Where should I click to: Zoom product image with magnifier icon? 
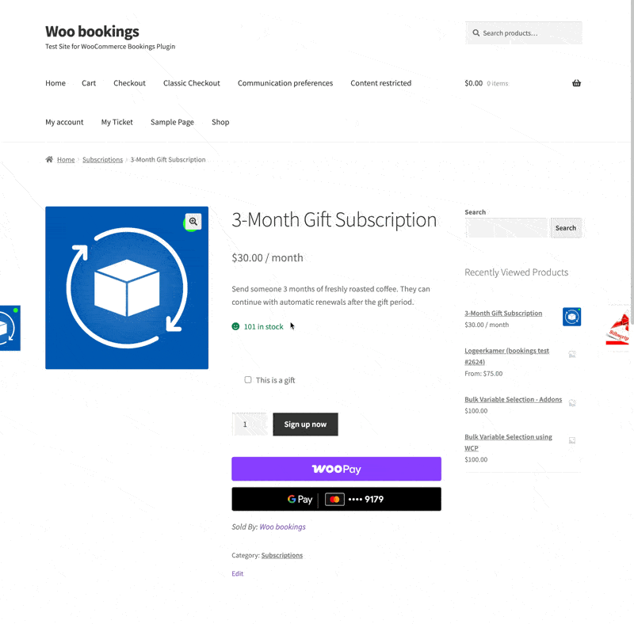click(193, 222)
